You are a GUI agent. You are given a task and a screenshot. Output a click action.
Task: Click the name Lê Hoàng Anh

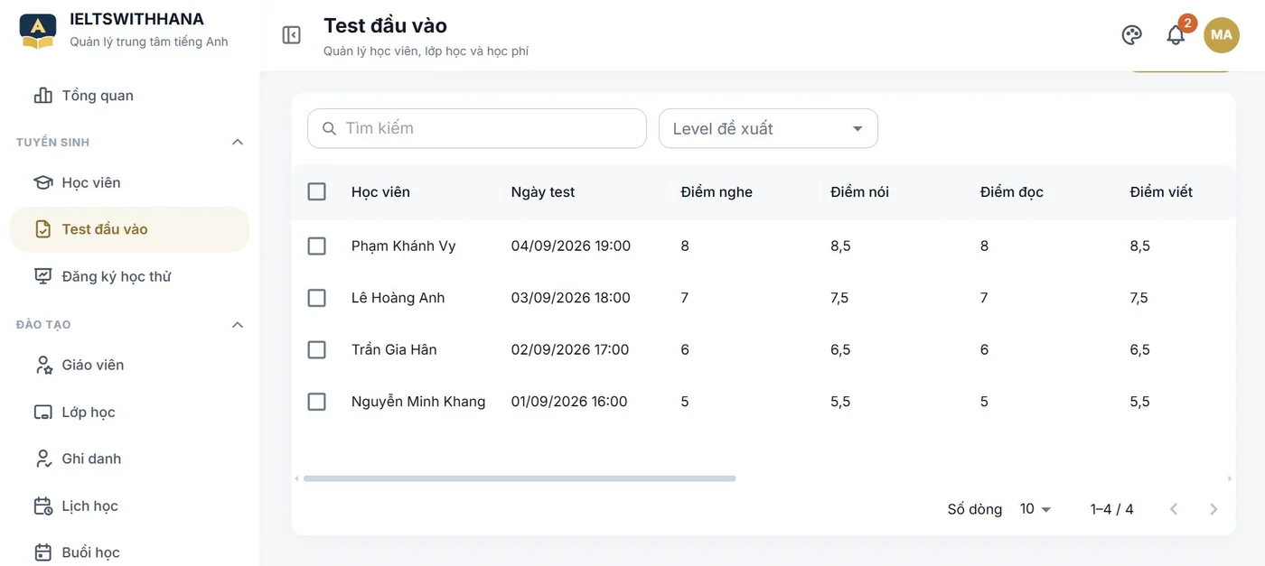click(x=398, y=298)
